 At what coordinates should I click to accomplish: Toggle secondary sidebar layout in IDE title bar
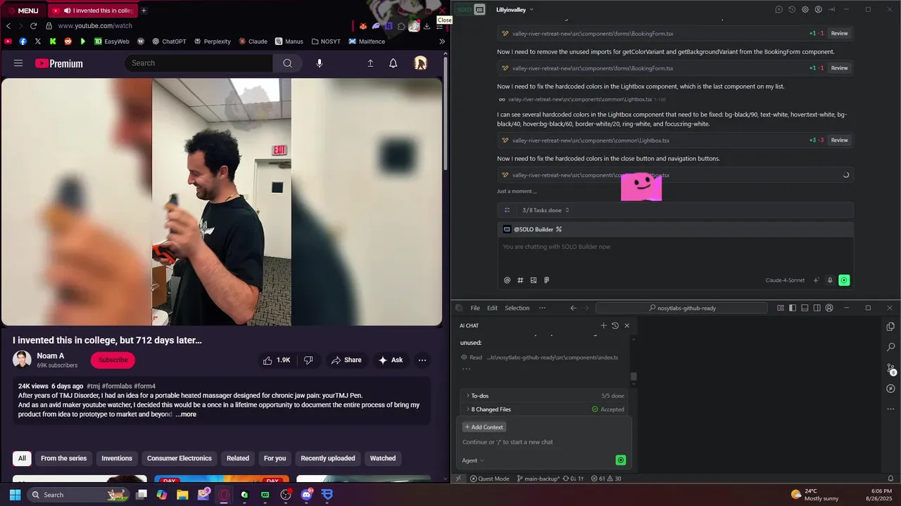817,308
